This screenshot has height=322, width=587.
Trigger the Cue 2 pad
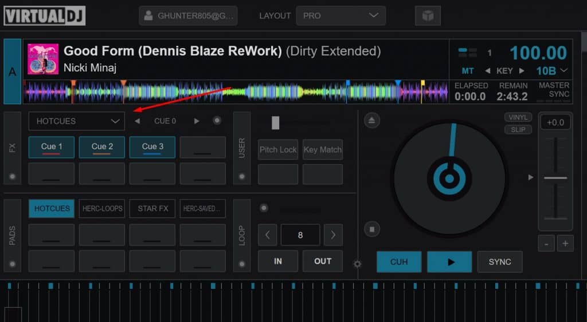pyautogui.click(x=102, y=147)
